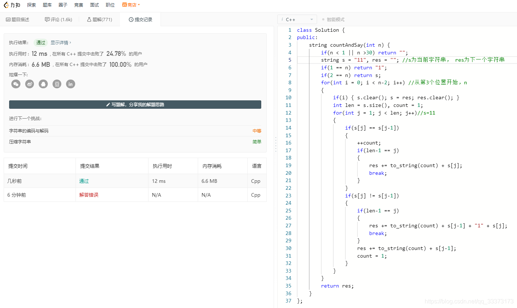Switch to the 题目描述 tab
Screen dimensions: 517x308
click(18, 19)
